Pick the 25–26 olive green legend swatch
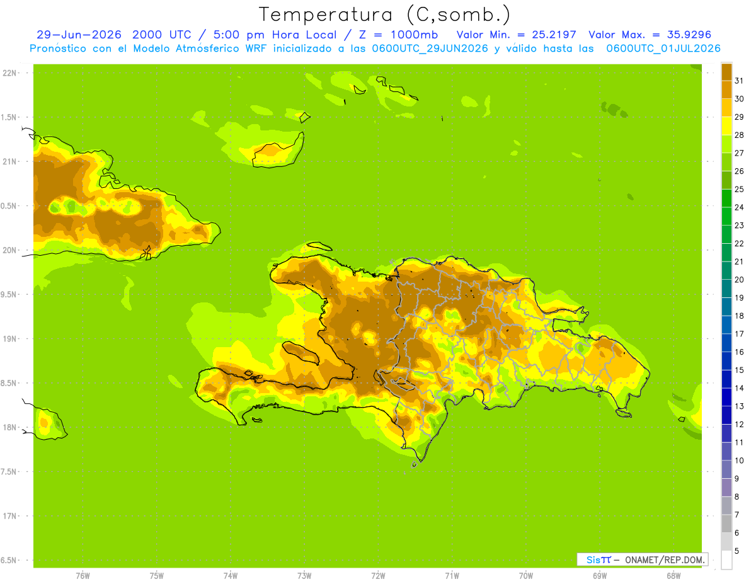Viewport: 756px width, 584px height. [726, 180]
